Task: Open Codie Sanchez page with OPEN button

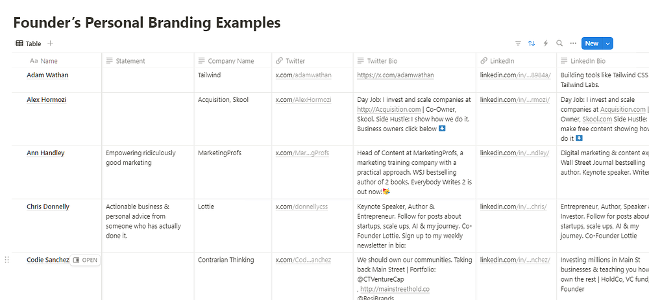Action: point(86,260)
